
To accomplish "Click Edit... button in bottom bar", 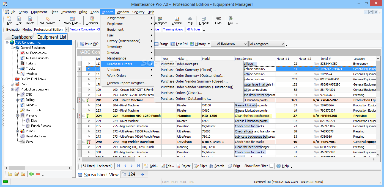I will coord(167,166).
